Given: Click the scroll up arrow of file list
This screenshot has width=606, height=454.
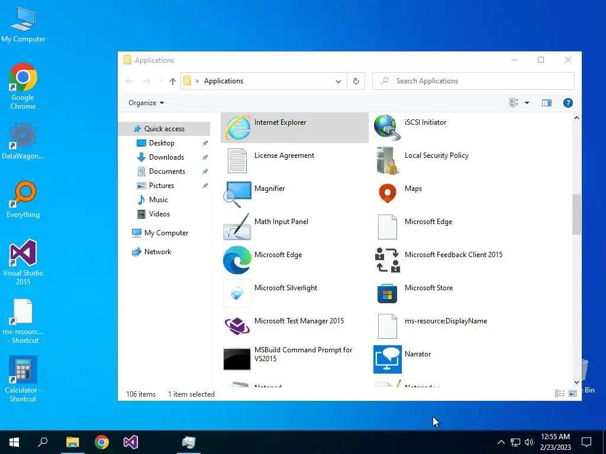Looking at the screenshot, I should pos(576,118).
